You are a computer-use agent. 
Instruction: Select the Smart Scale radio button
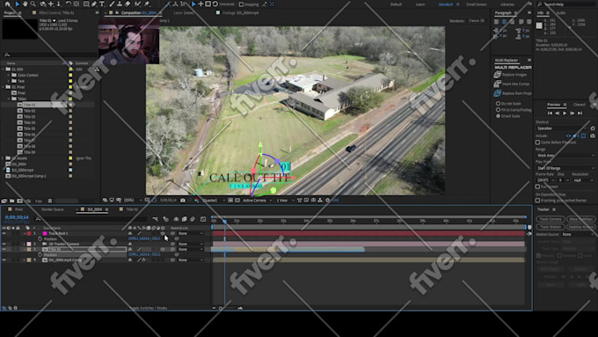498,115
